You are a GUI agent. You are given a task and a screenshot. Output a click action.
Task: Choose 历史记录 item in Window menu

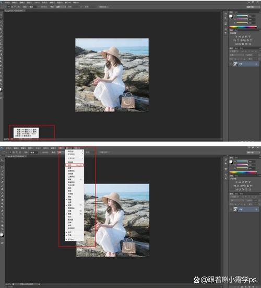click(x=75, y=185)
